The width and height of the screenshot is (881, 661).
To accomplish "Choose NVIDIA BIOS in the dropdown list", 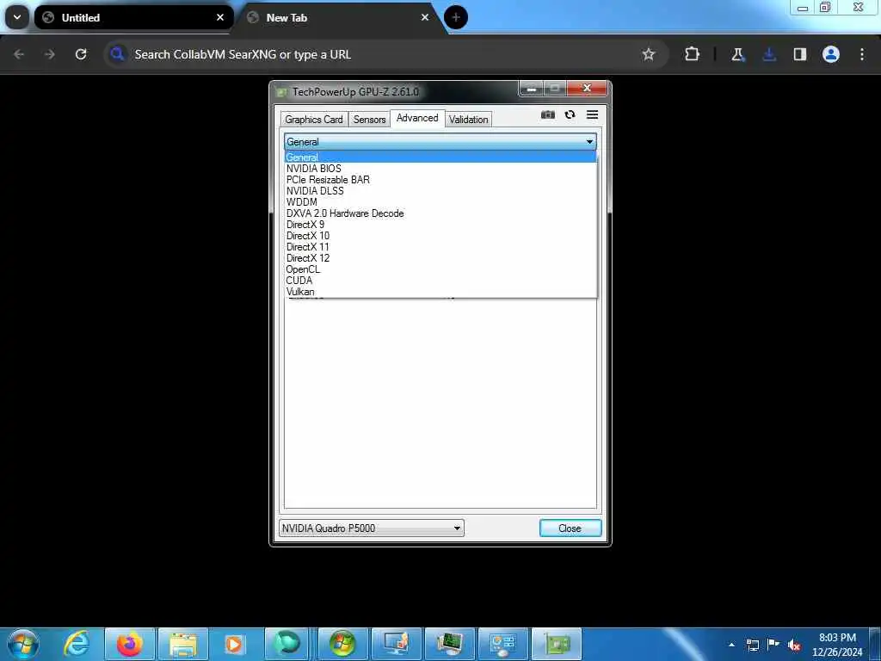I will [x=440, y=169].
